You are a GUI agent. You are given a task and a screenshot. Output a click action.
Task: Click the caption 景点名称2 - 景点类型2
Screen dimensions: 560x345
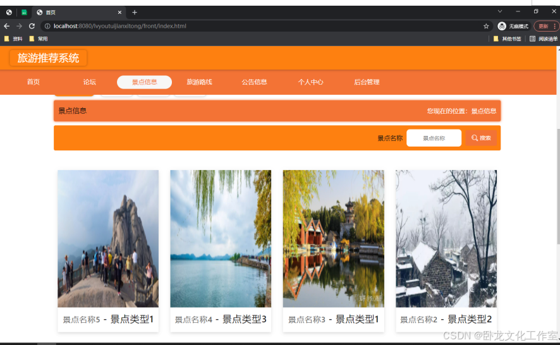(x=446, y=319)
